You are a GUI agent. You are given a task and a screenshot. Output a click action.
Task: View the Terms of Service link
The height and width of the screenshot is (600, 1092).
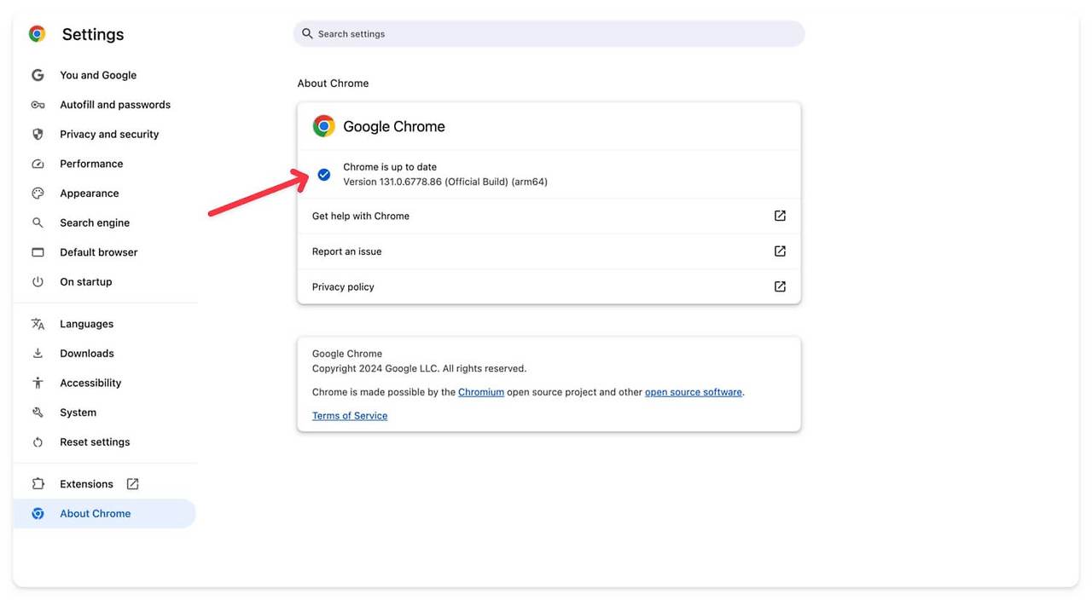pyautogui.click(x=350, y=416)
